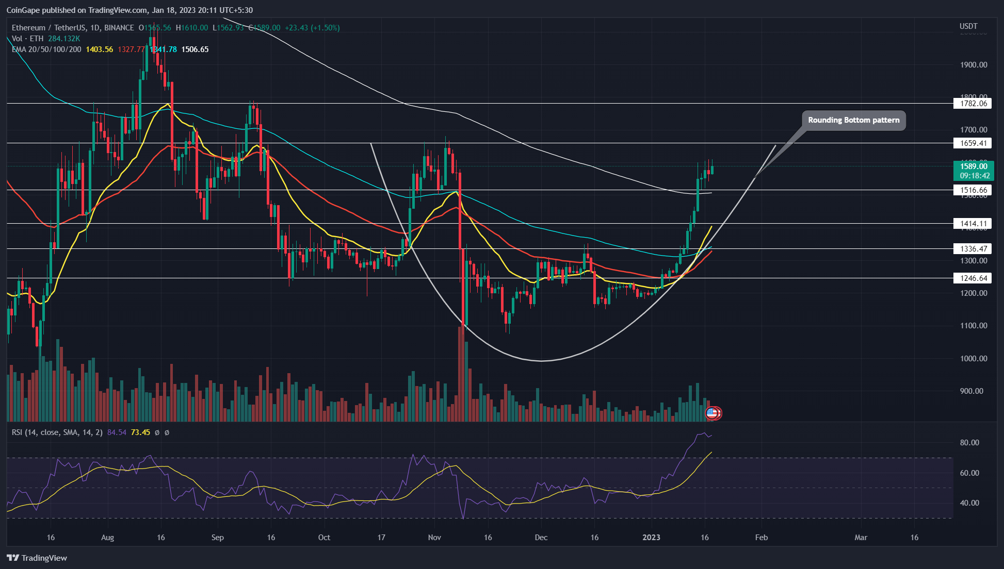1004x569 pixels.
Task: Select the Rounding Bottom pattern callout label
Action: pos(853,120)
